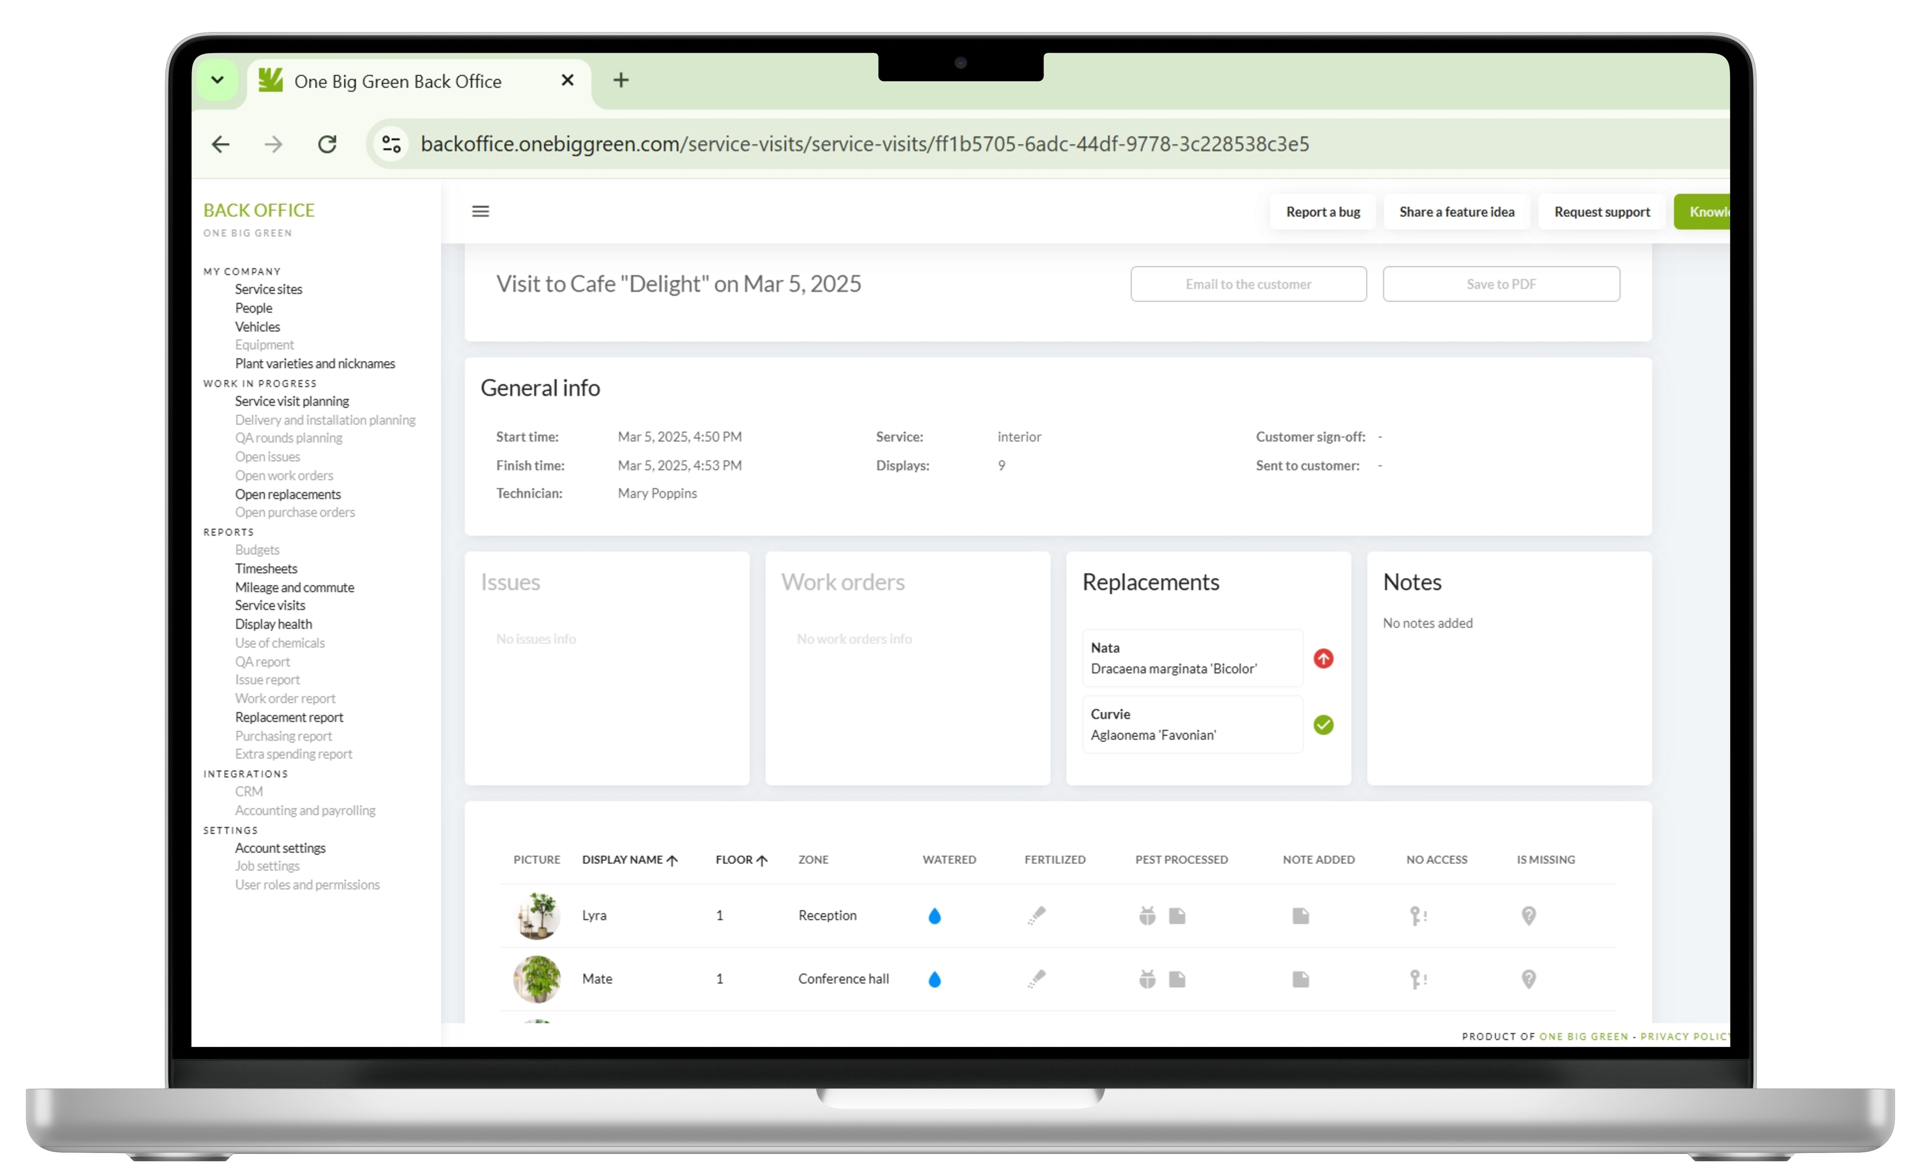Click the Conference hall zone cell

843,979
